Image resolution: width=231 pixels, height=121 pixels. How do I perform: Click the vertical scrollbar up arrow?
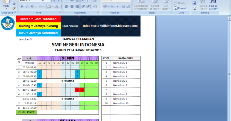pyautogui.click(x=229, y=19)
